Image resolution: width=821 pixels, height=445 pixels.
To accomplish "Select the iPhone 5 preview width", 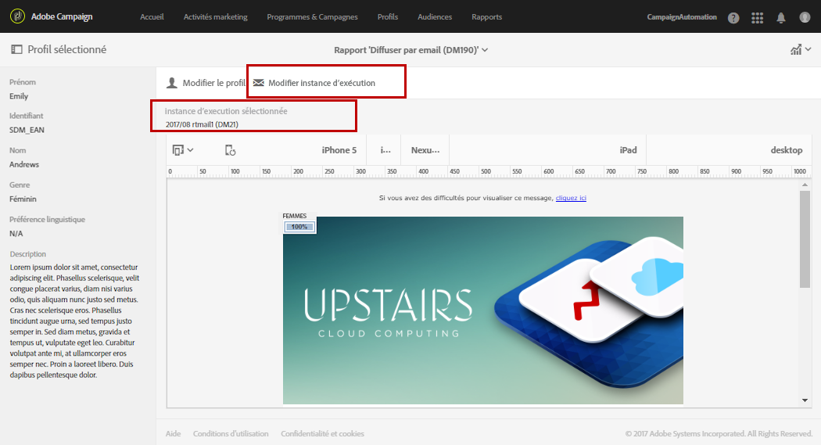I will click(339, 150).
